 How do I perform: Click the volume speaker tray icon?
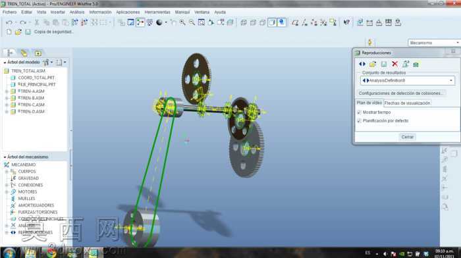(x=385, y=253)
